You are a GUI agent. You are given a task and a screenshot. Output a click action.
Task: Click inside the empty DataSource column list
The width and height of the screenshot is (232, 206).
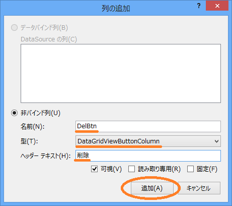tap(121, 73)
